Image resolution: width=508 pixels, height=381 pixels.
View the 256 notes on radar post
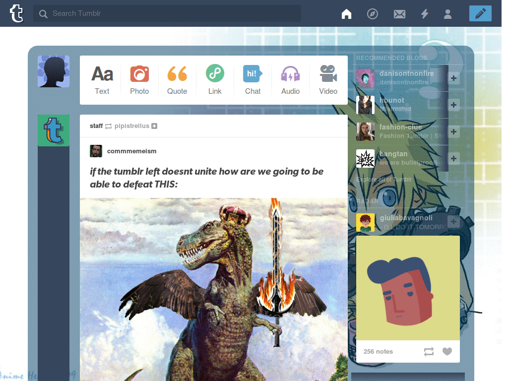tap(378, 352)
